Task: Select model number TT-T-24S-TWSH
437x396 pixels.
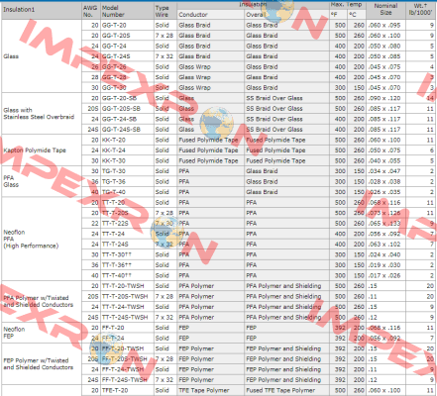Action: 125,318
